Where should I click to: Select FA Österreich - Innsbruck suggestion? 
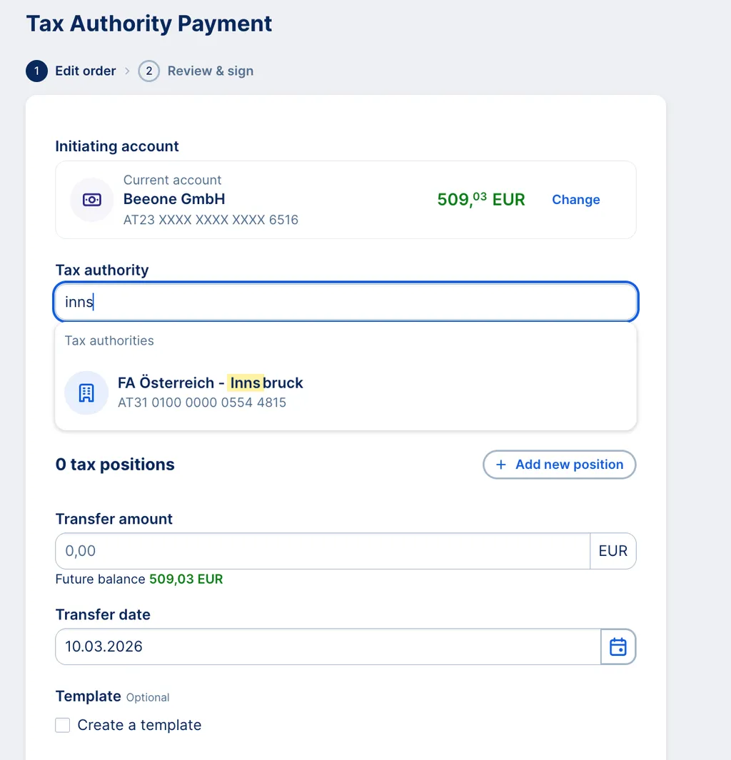coord(346,392)
